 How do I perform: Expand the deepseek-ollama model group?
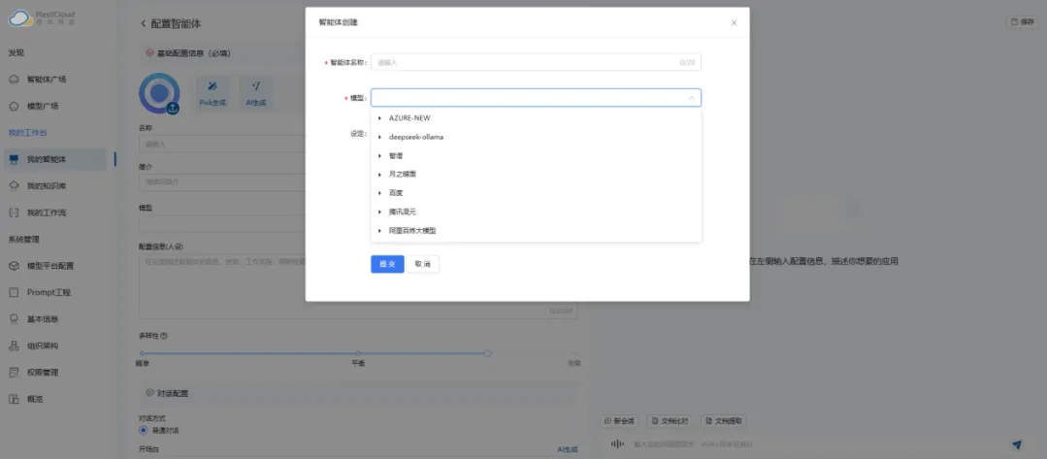click(x=379, y=137)
